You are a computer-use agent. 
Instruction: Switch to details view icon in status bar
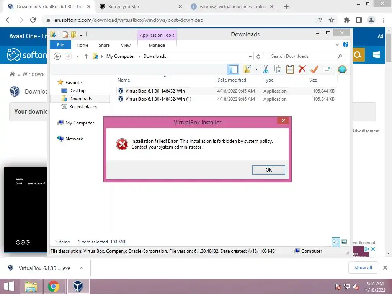pyautogui.click(x=336, y=242)
